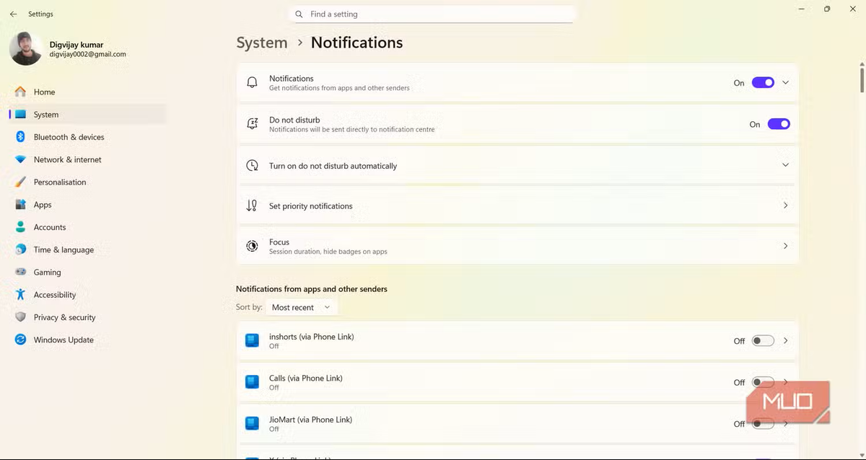This screenshot has width=866, height=460.
Task: Click the Accessibility figure icon
Action: [20, 295]
